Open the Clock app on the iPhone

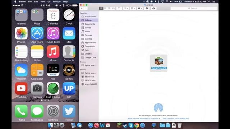click(x=69, y=15)
